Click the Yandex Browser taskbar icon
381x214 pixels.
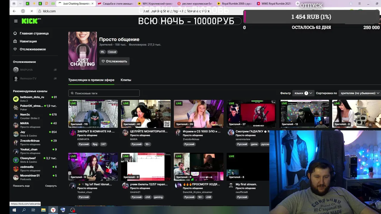coord(53,210)
